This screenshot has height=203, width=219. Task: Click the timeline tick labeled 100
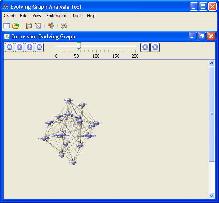tap(96, 56)
